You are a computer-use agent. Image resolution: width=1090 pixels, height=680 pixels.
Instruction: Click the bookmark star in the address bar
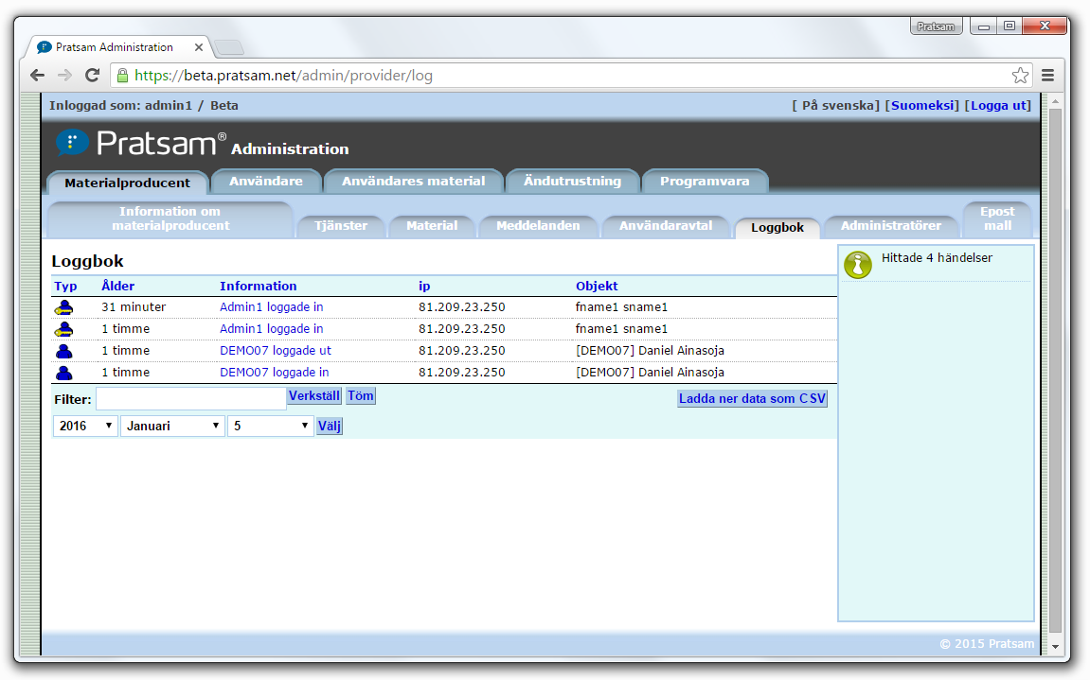click(x=1018, y=74)
